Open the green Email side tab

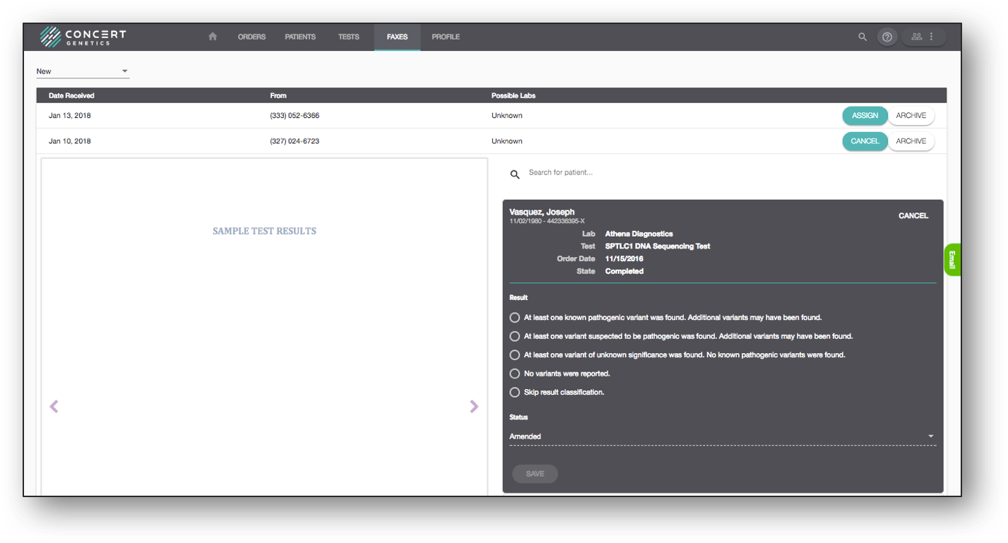coord(951,260)
